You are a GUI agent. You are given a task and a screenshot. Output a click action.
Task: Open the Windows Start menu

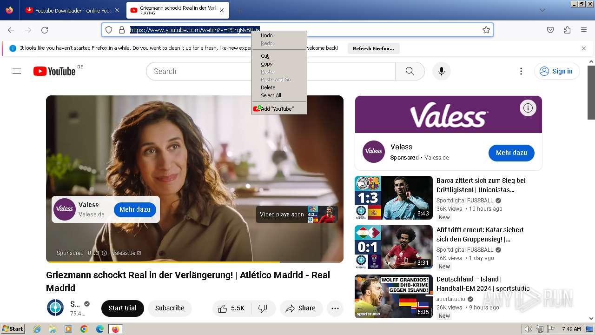[13, 329]
